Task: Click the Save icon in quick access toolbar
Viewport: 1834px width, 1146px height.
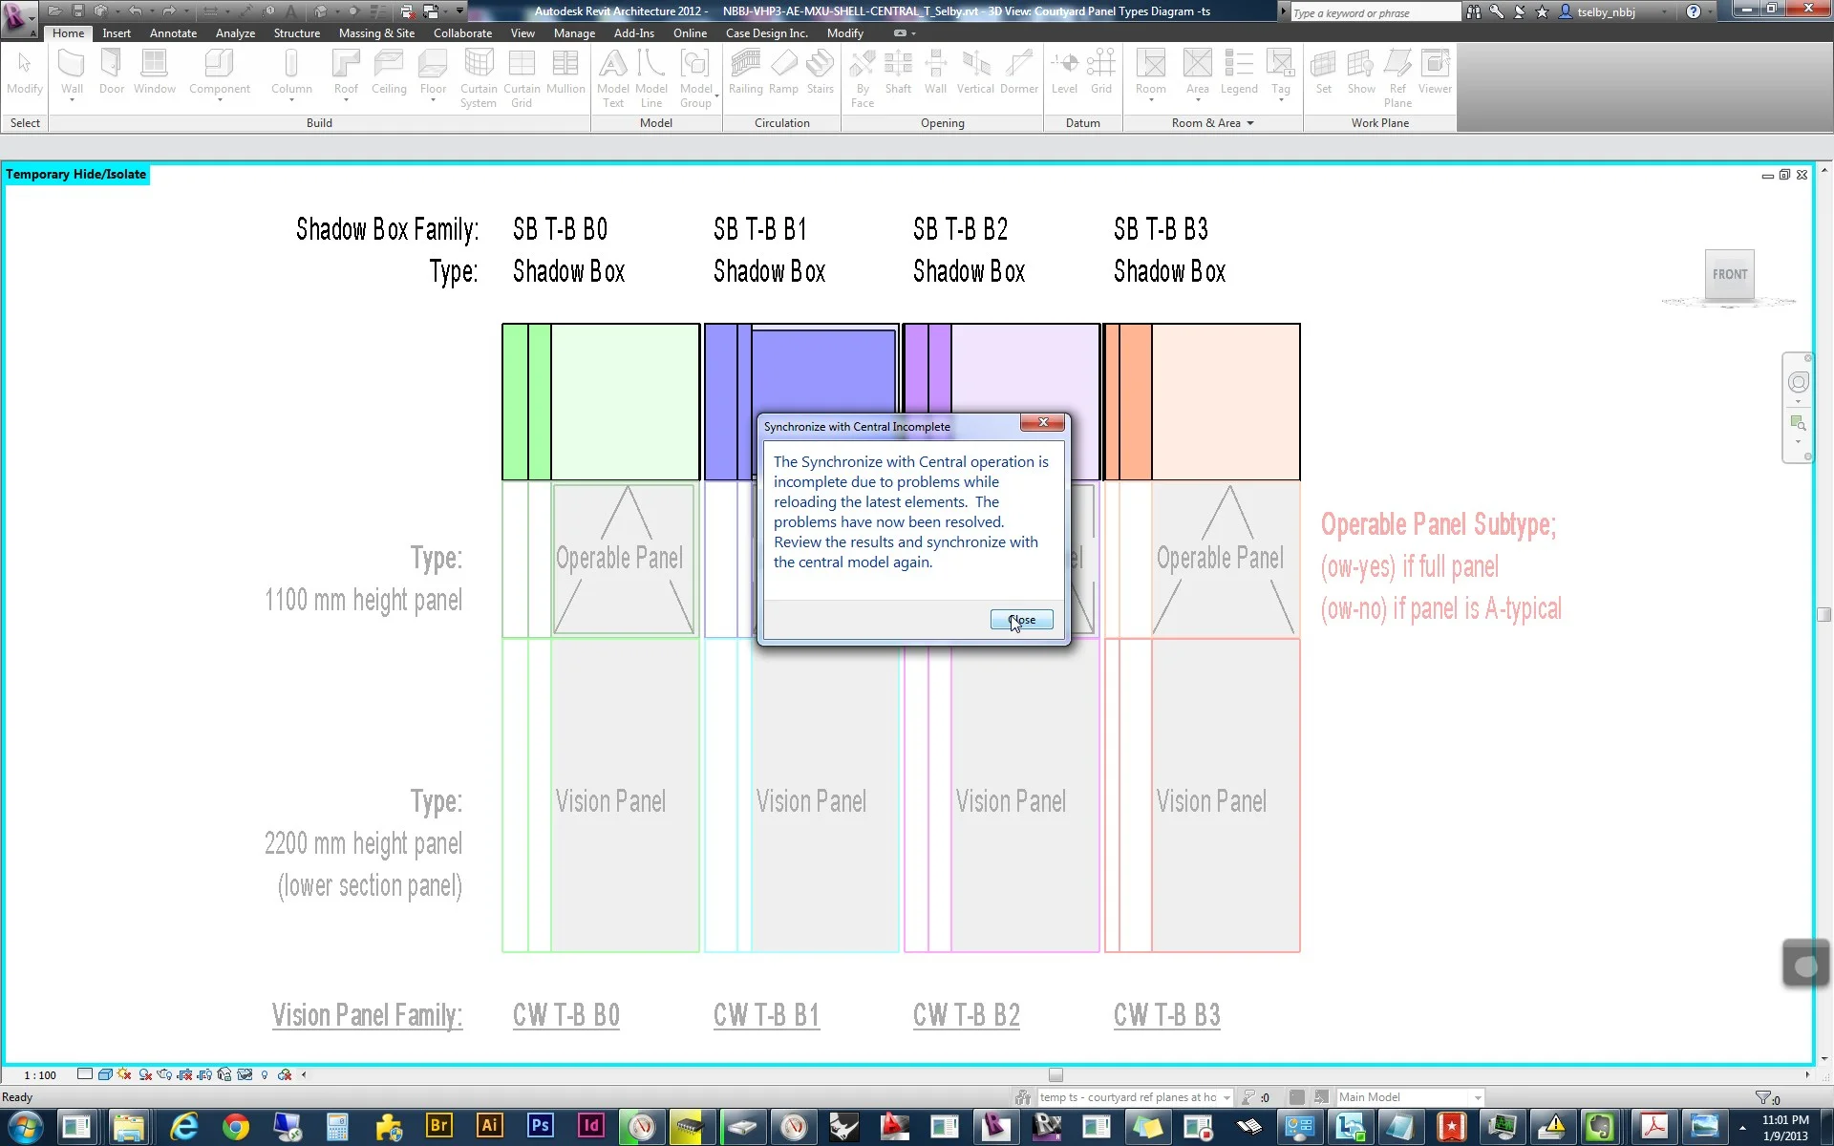Action: click(x=78, y=11)
